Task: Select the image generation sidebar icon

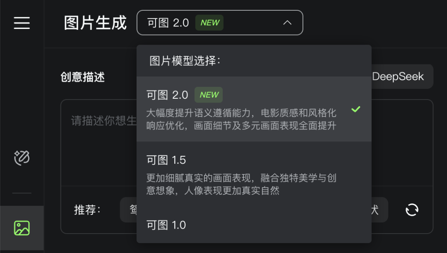Action: click(22, 228)
